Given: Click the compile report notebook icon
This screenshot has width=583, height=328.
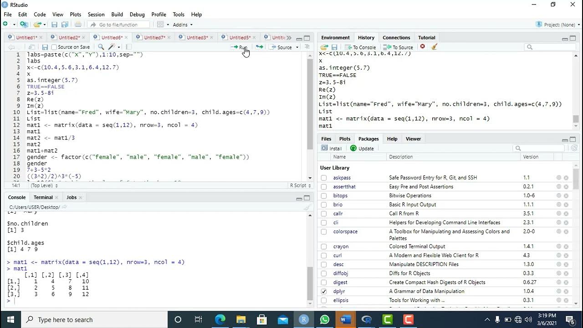Looking at the screenshot, I should 129,47.
